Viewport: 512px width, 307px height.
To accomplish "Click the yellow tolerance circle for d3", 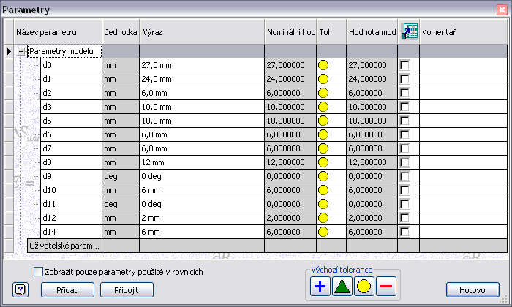I will (323, 107).
